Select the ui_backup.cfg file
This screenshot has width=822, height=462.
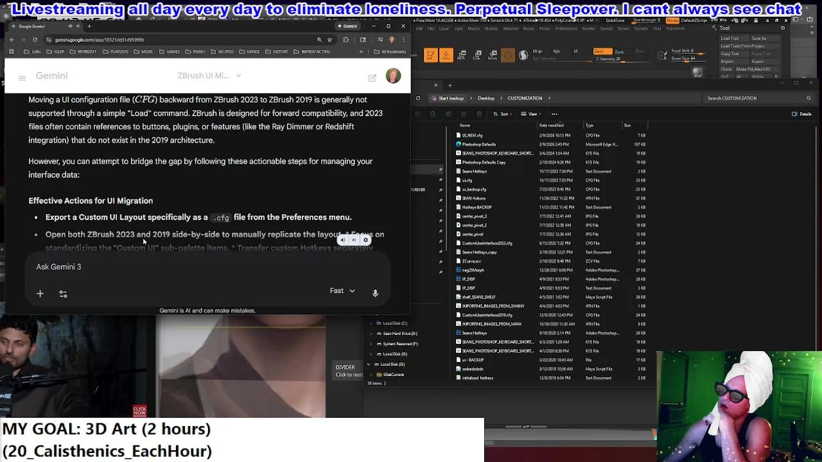click(474, 189)
